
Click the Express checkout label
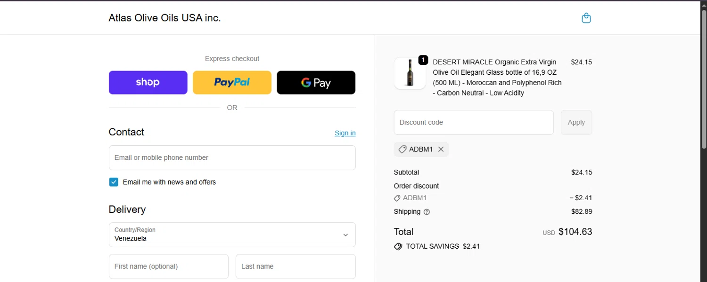pyautogui.click(x=232, y=59)
